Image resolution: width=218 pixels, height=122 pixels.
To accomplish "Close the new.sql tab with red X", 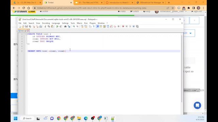I will 28,31.
